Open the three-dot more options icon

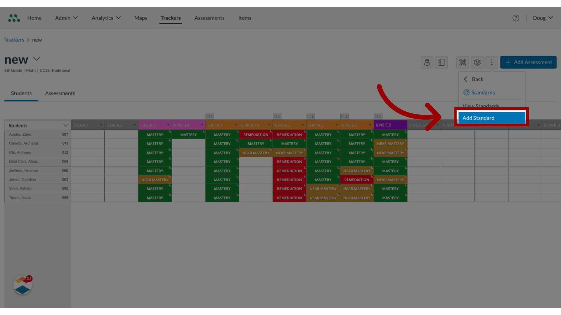click(492, 62)
